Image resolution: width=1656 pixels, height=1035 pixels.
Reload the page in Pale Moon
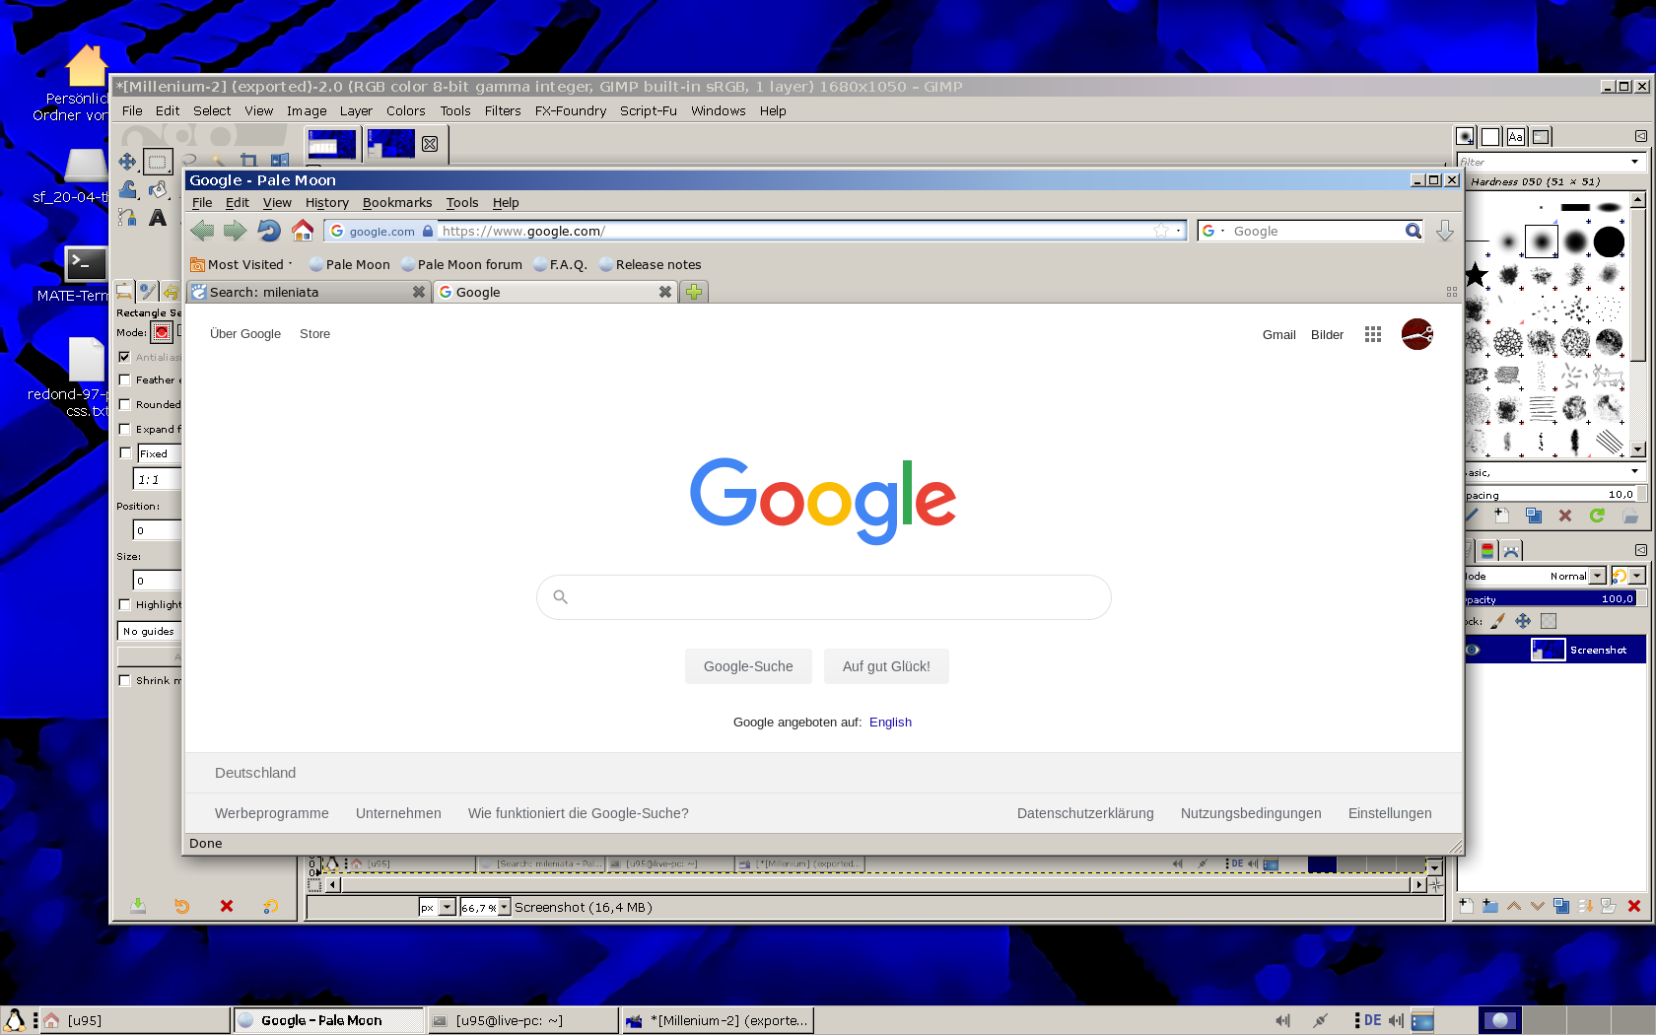click(268, 231)
